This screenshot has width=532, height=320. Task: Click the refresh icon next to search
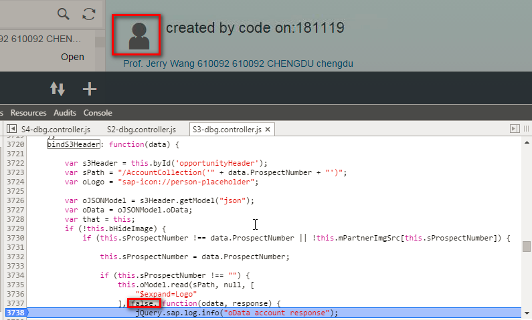(x=89, y=14)
